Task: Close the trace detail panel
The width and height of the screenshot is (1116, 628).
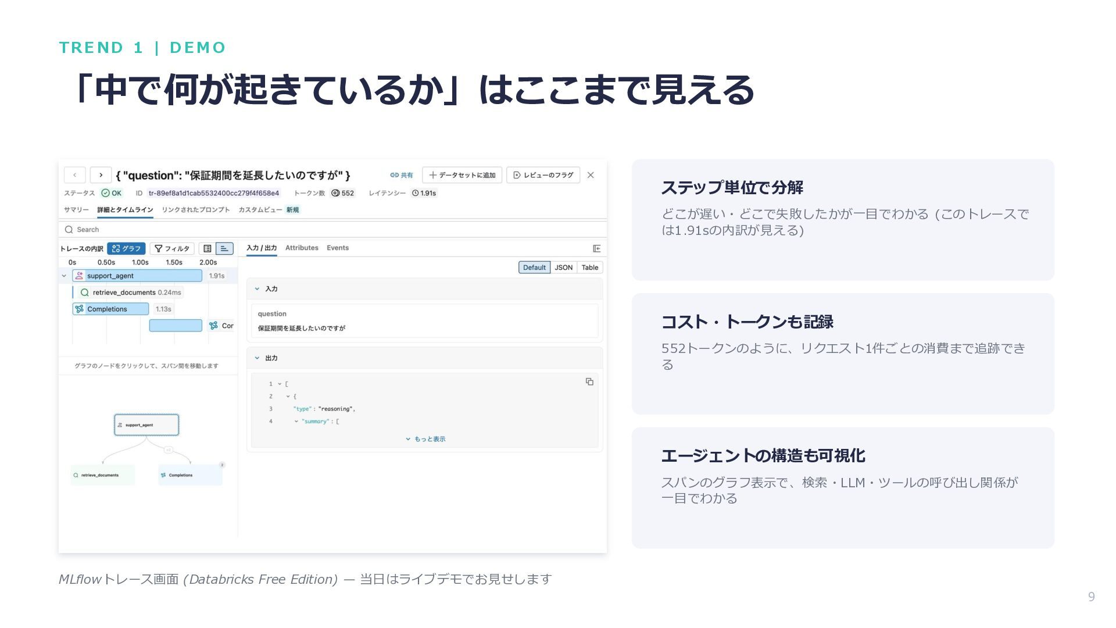Action: 591,175
